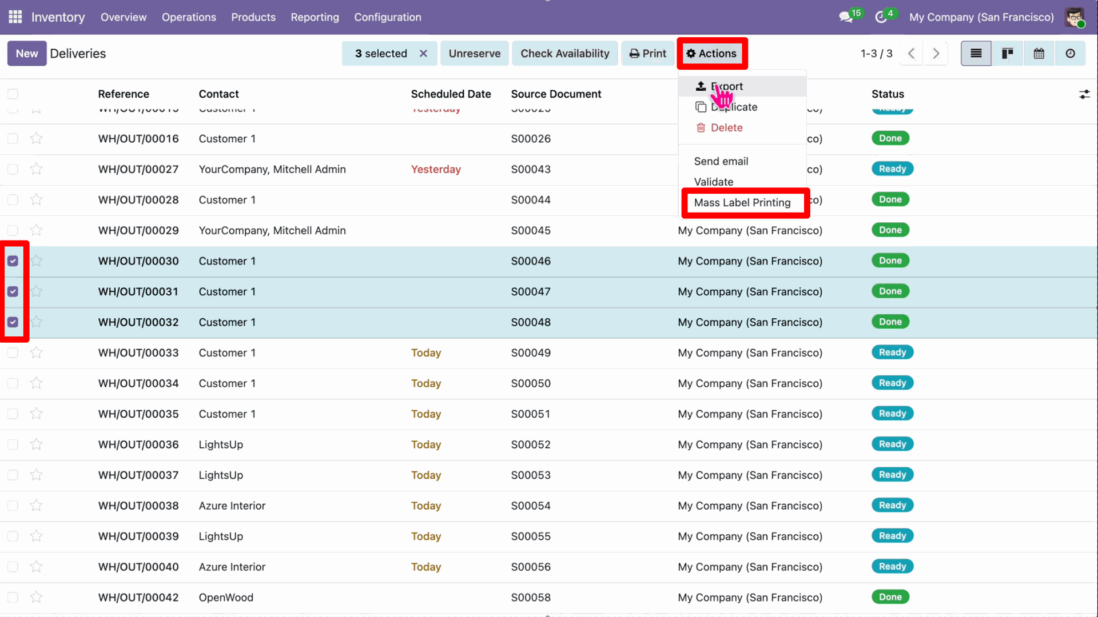
Task: Tick the WH/OUT/00036 row checkbox
Action: [13, 444]
